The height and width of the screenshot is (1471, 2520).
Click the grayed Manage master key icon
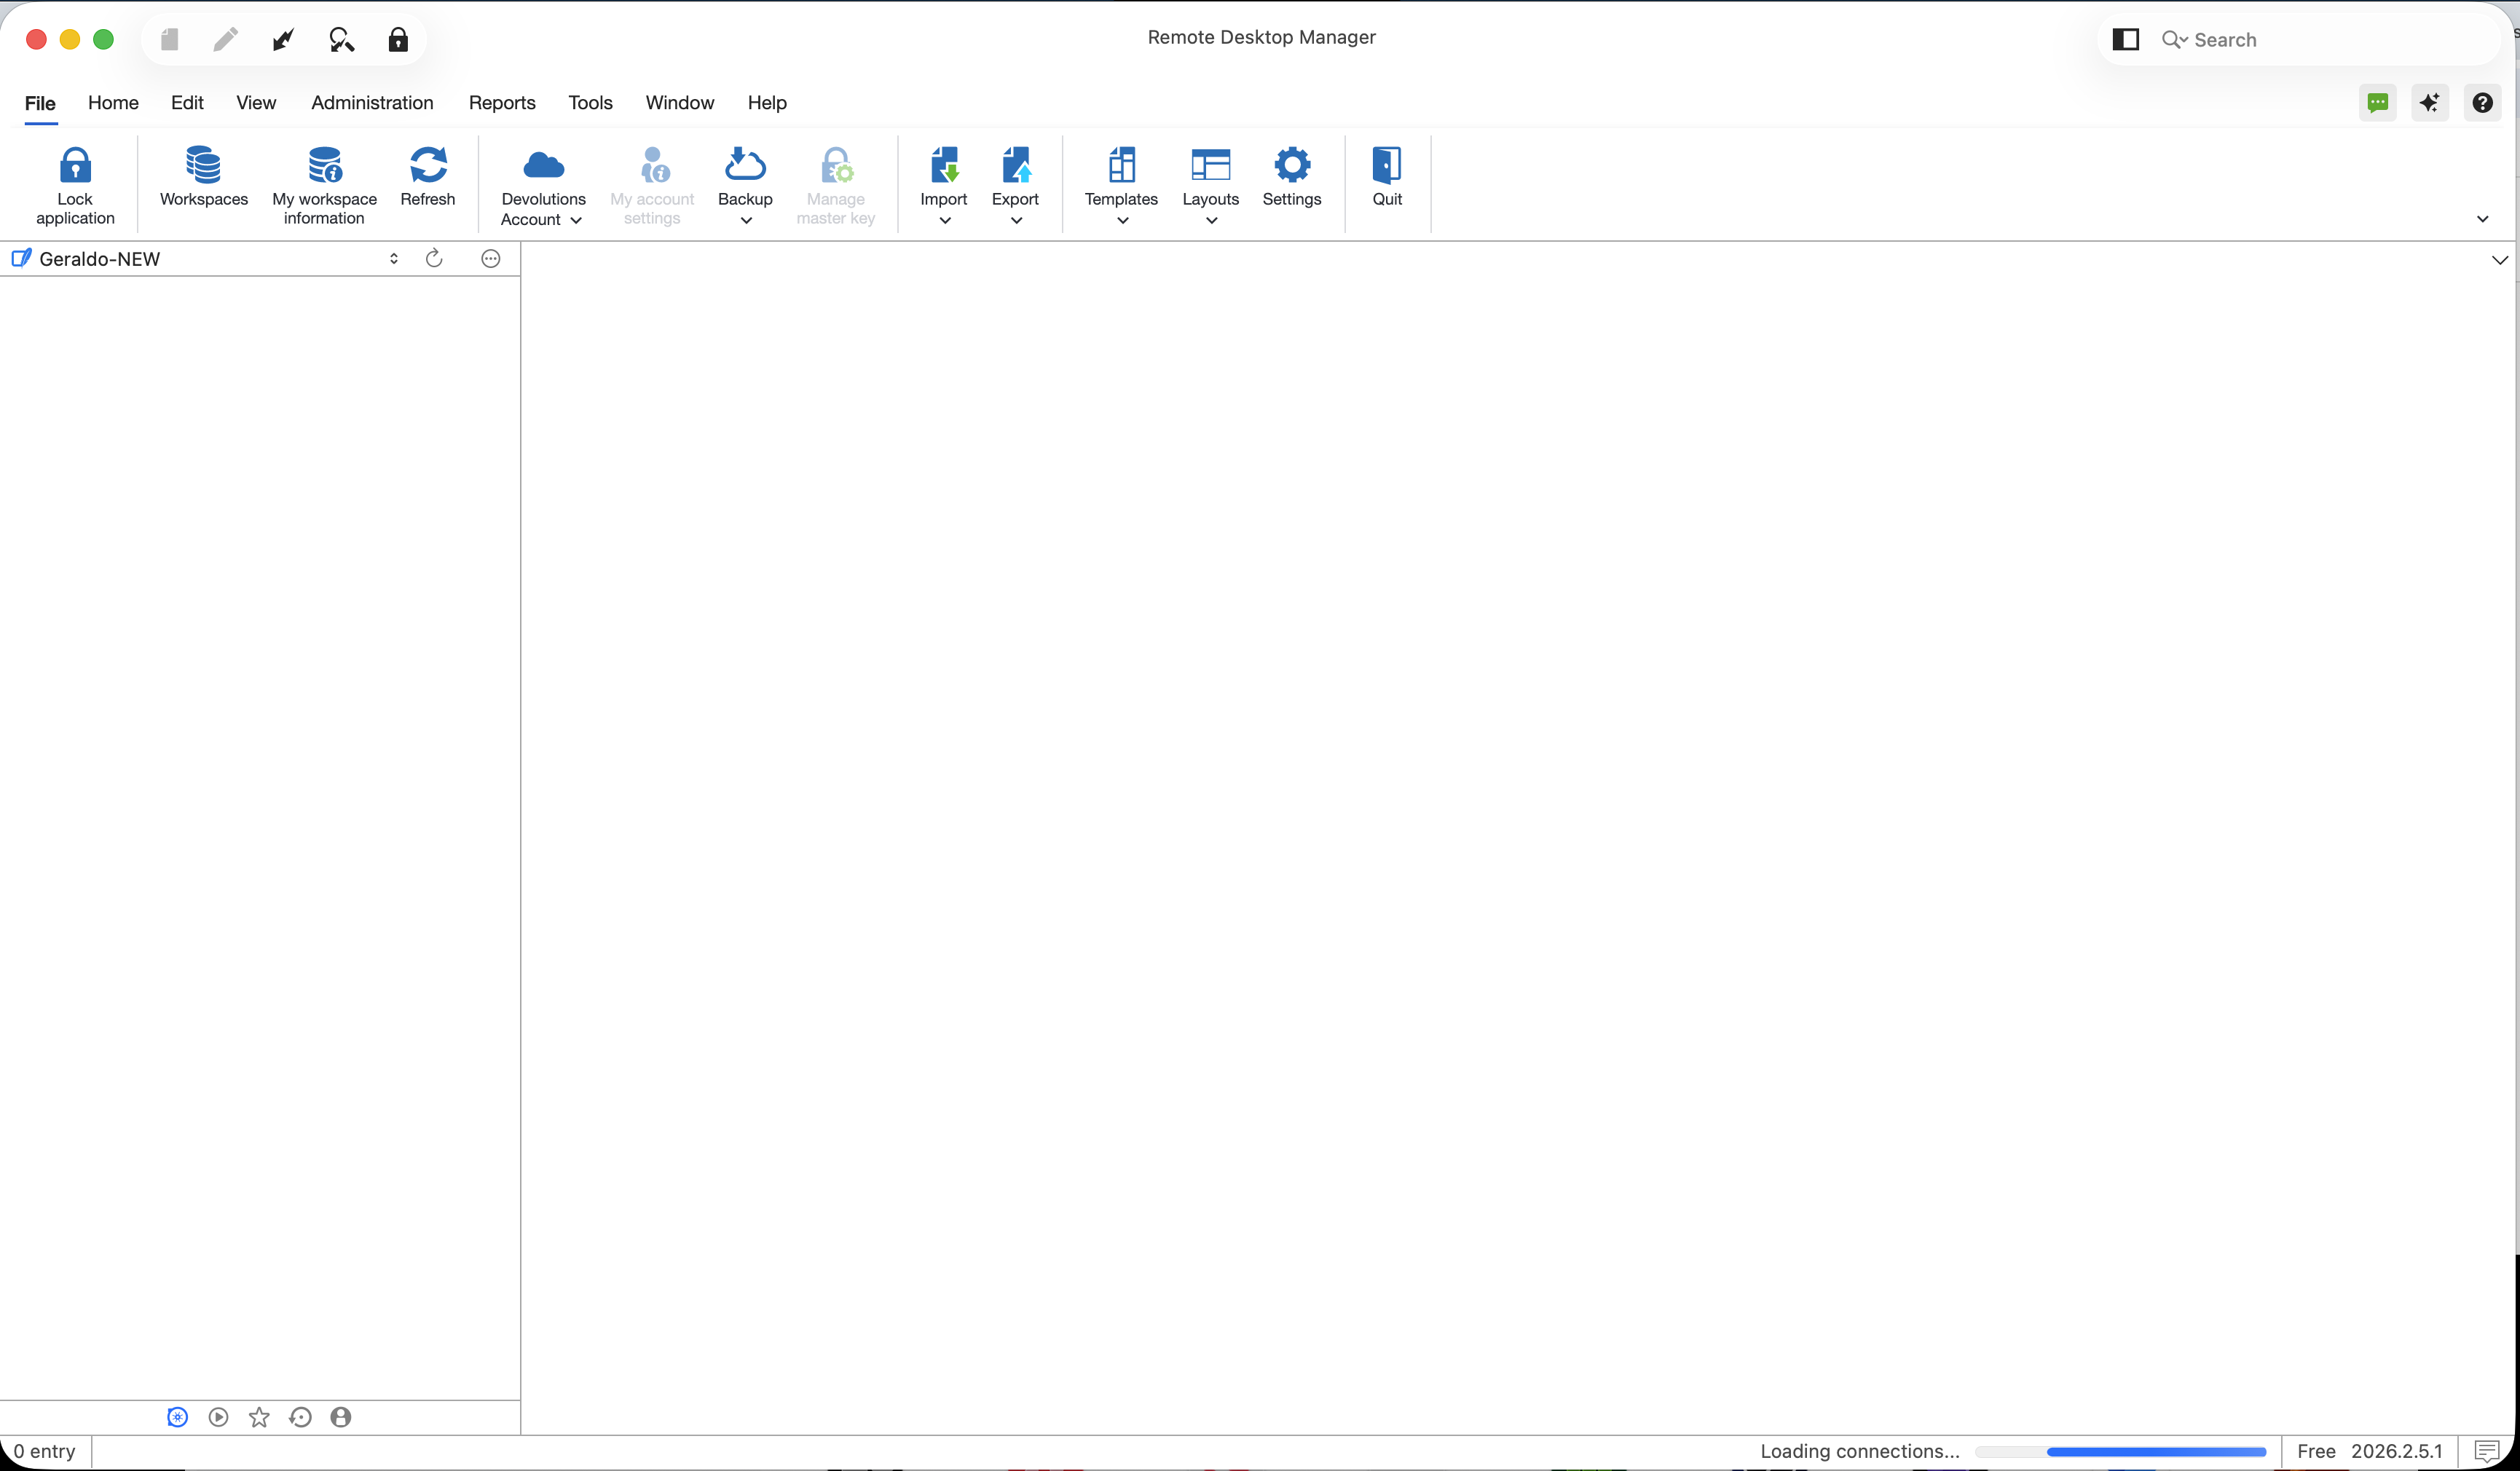(x=836, y=185)
